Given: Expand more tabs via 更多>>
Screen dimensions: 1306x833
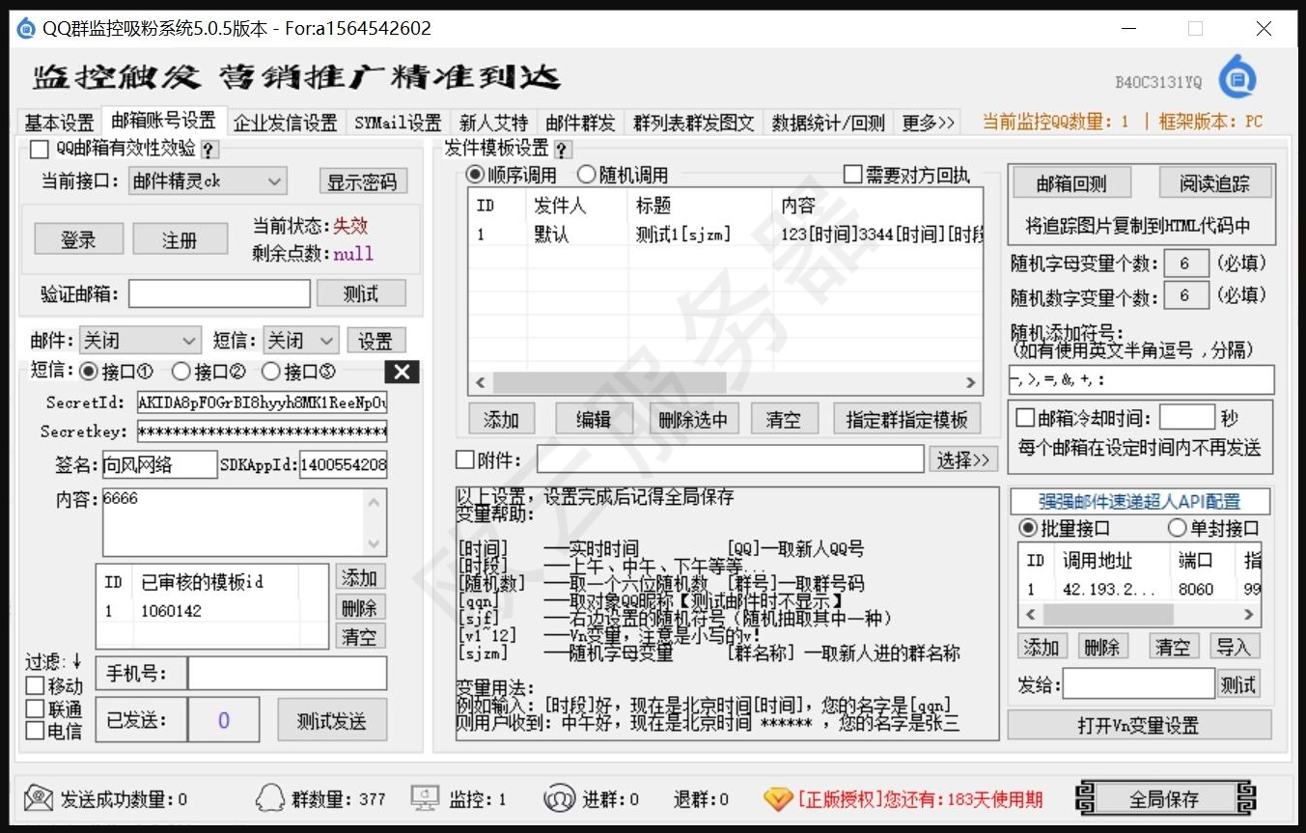Looking at the screenshot, I should (x=928, y=123).
